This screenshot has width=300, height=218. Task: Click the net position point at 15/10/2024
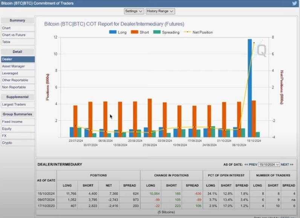[x=254, y=43]
